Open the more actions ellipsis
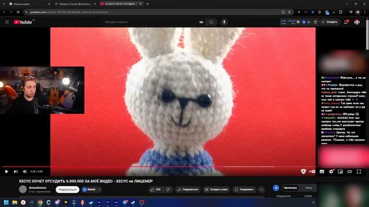369x207 pixels. point(261,189)
